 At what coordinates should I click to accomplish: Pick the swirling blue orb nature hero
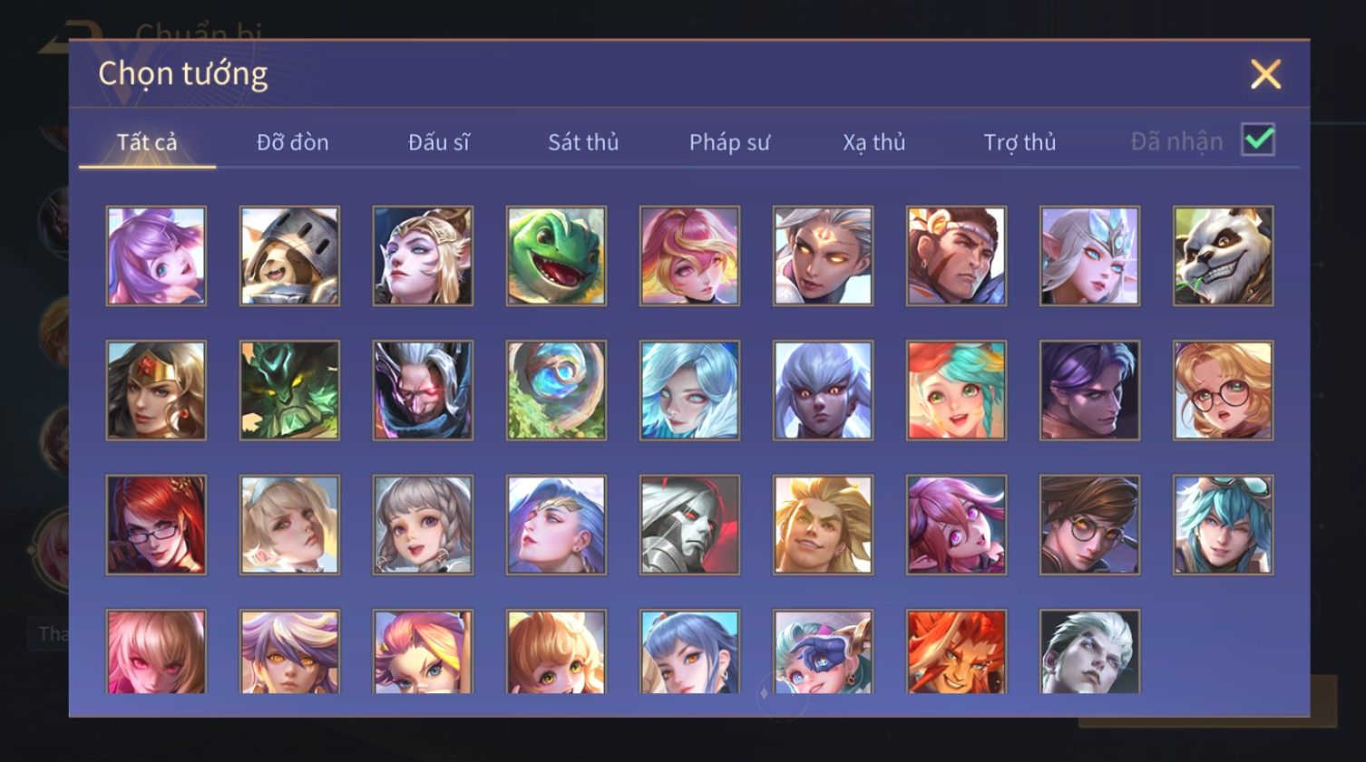(556, 391)
